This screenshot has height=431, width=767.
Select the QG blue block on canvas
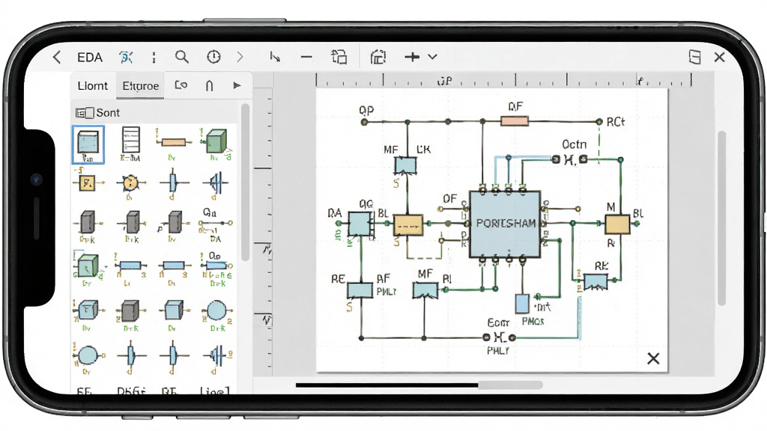360,224
